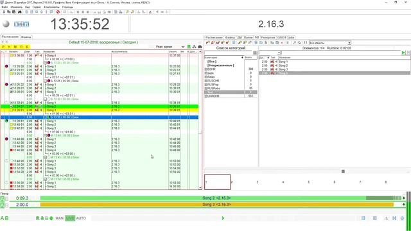This screenshot has width=411, height=231.
Task: Click page 1 box in the bottom page strip
Action: tap(217, 182)
